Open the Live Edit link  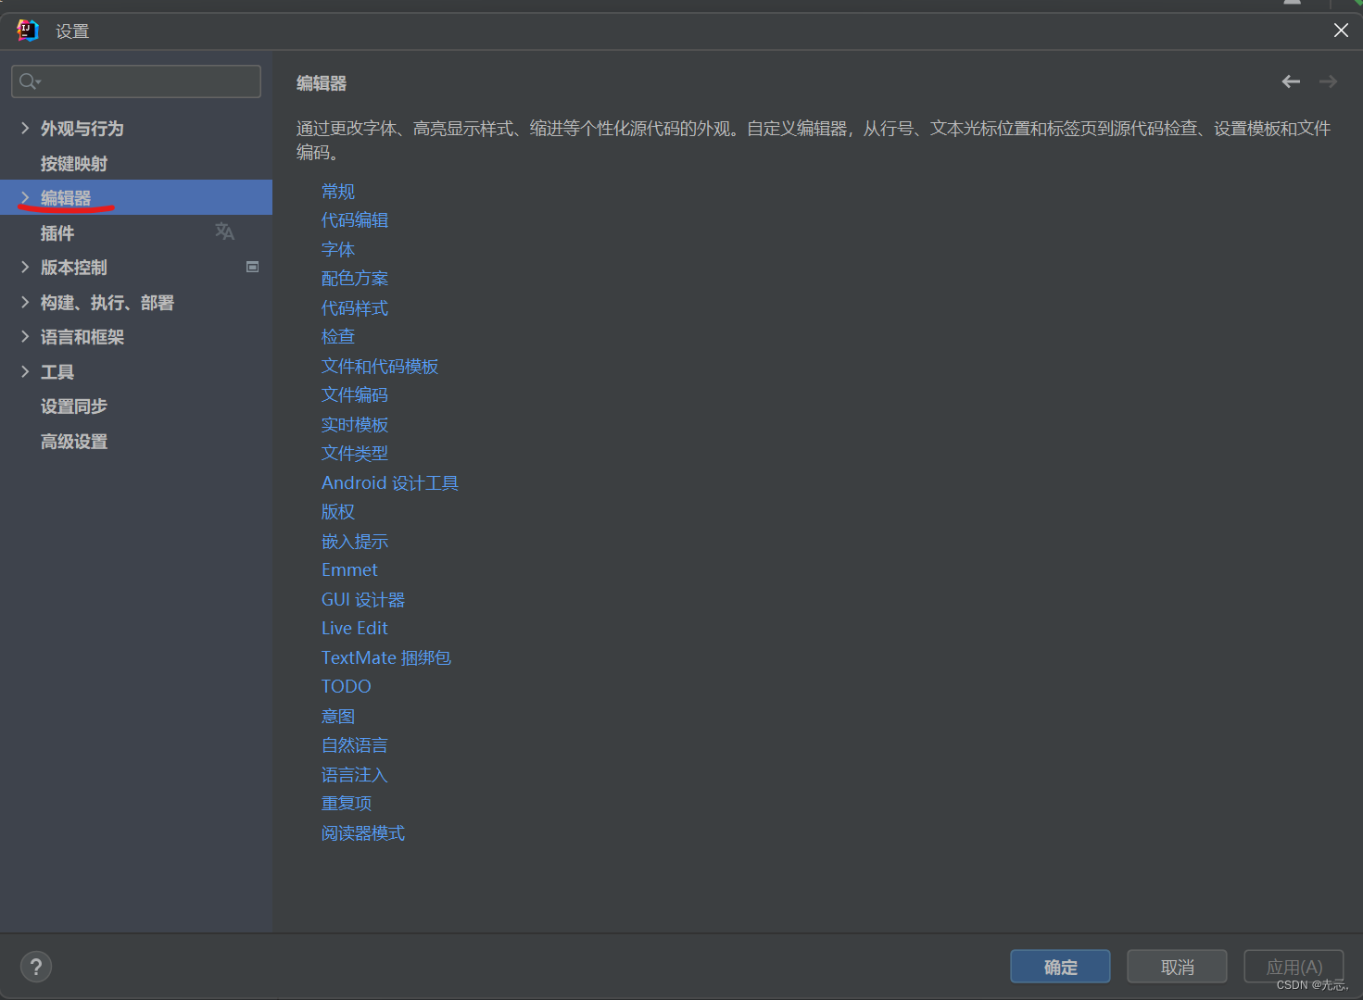[355, 628]
